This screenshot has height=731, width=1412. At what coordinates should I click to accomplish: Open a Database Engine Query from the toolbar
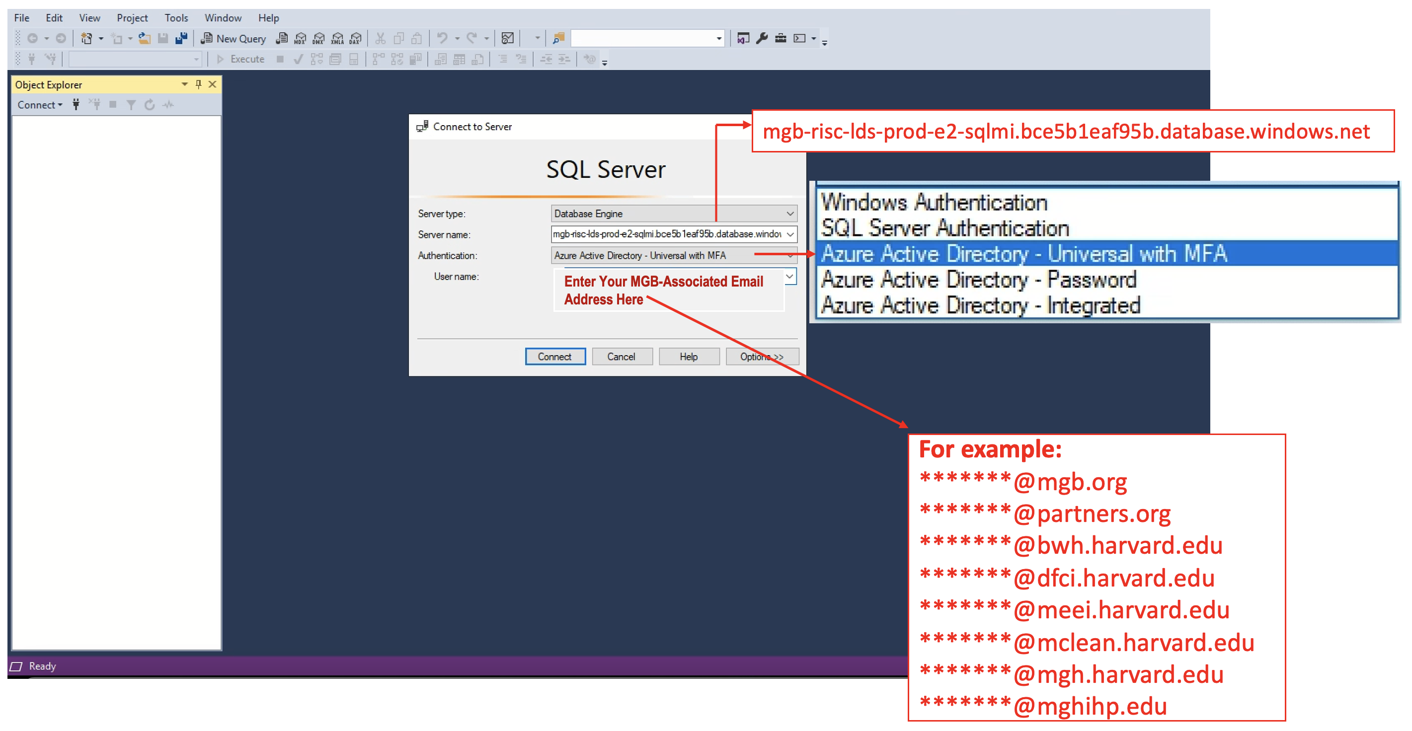tap(282, 38)
